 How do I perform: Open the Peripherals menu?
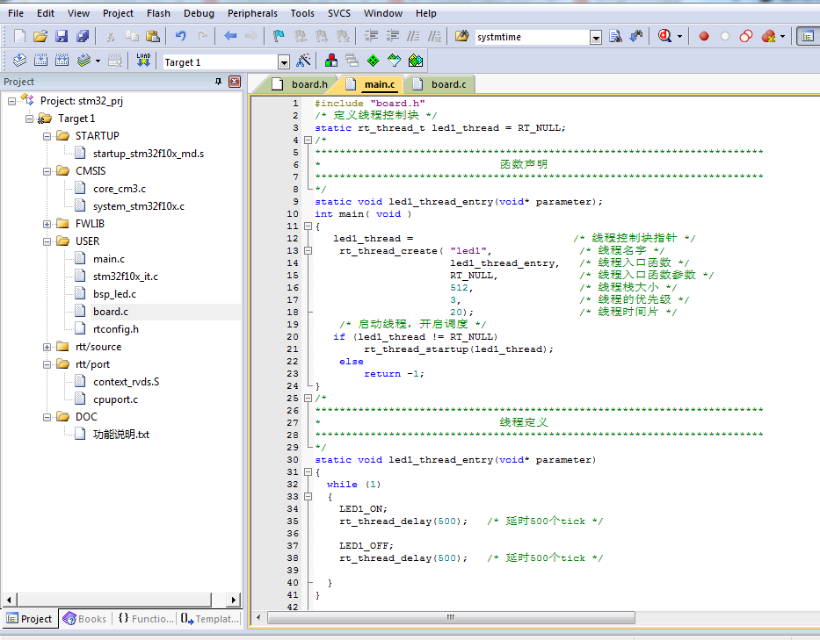click(251, 13)
